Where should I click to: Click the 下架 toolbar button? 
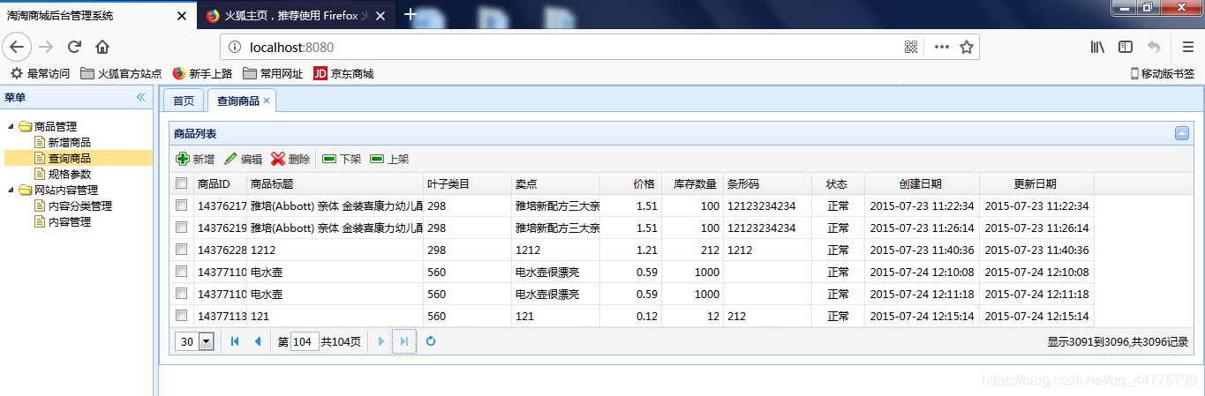coord(342,159)
